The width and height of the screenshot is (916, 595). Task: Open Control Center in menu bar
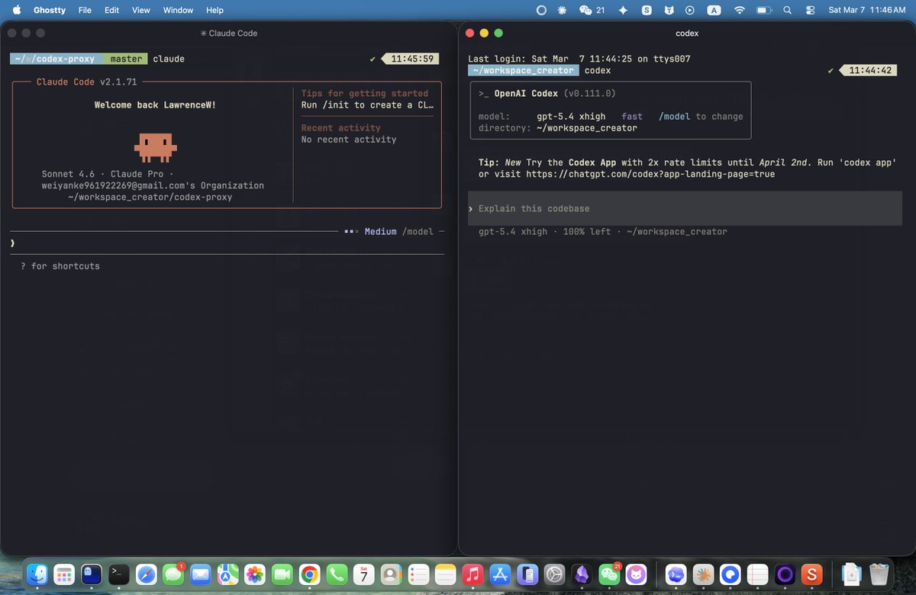[x=811, y=10]
